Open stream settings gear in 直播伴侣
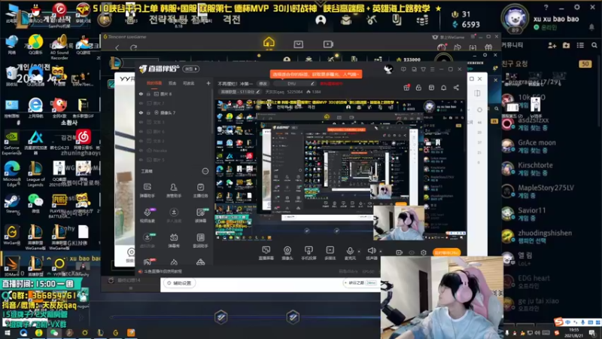 pos(424,252)
